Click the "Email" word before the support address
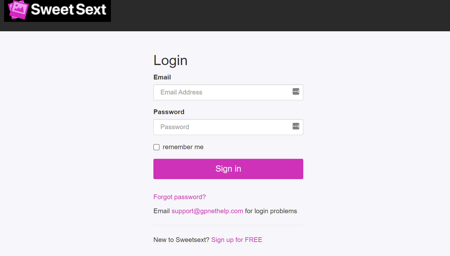Viewport: 450px width, 256px height. coord(161,211)
